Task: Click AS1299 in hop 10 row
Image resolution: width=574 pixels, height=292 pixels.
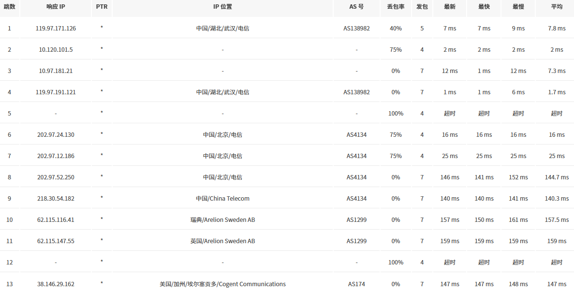Action: (356, 219)
